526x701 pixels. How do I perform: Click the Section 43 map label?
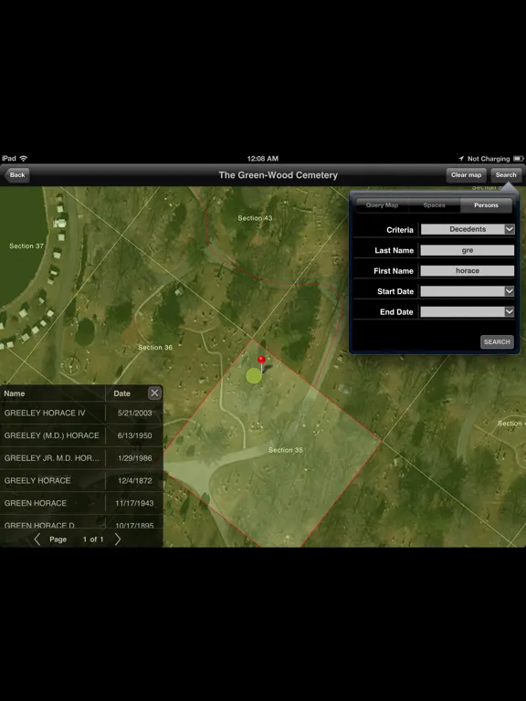click(255, 218)
